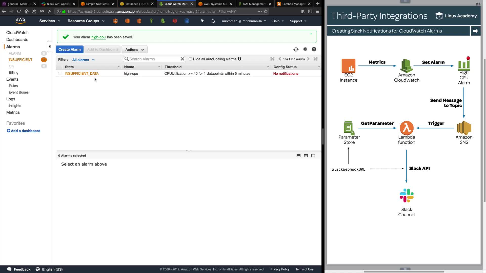Open alarm list settings gear
Screen dimensions: 486x273
coord(305,49)
